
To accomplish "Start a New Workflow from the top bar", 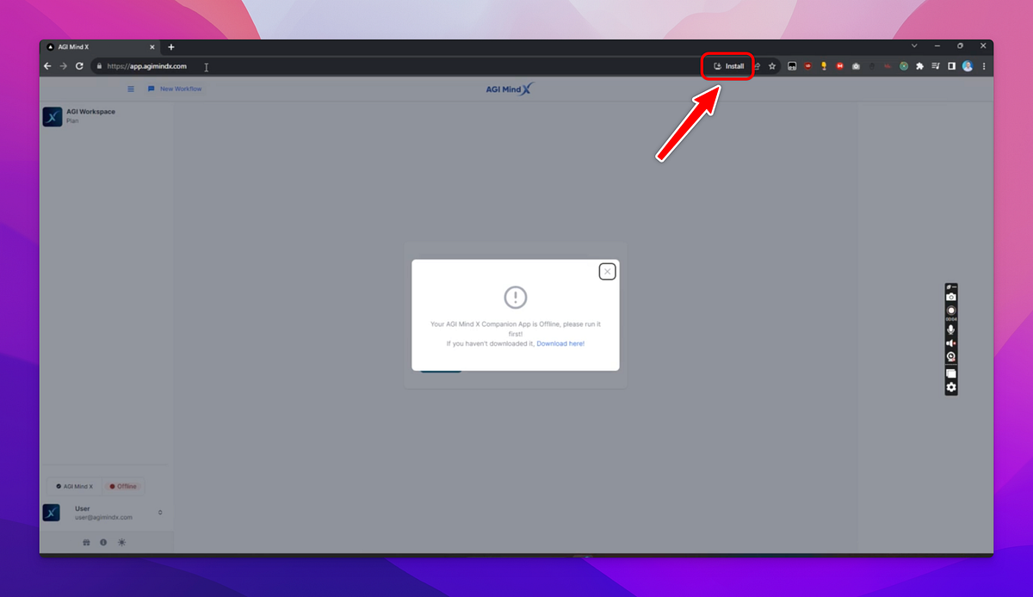I will coord(176,89).
